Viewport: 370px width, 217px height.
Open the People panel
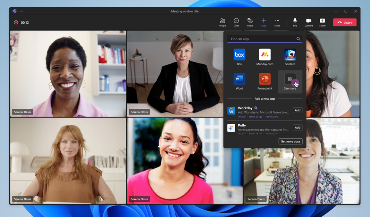[222, 23]
